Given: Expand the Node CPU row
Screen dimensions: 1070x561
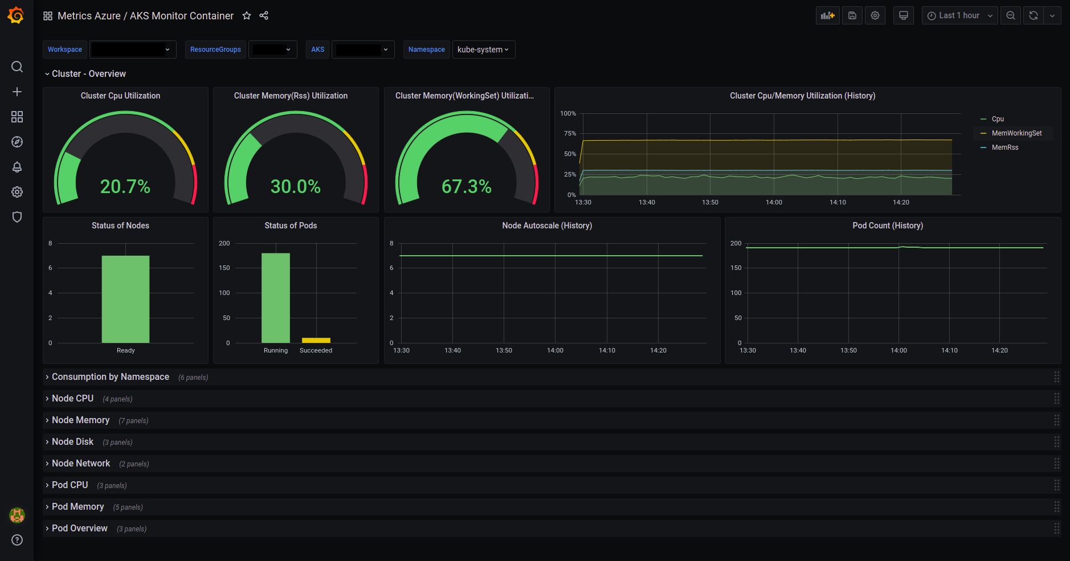Looking at the screenshot, I should [72, 399].
